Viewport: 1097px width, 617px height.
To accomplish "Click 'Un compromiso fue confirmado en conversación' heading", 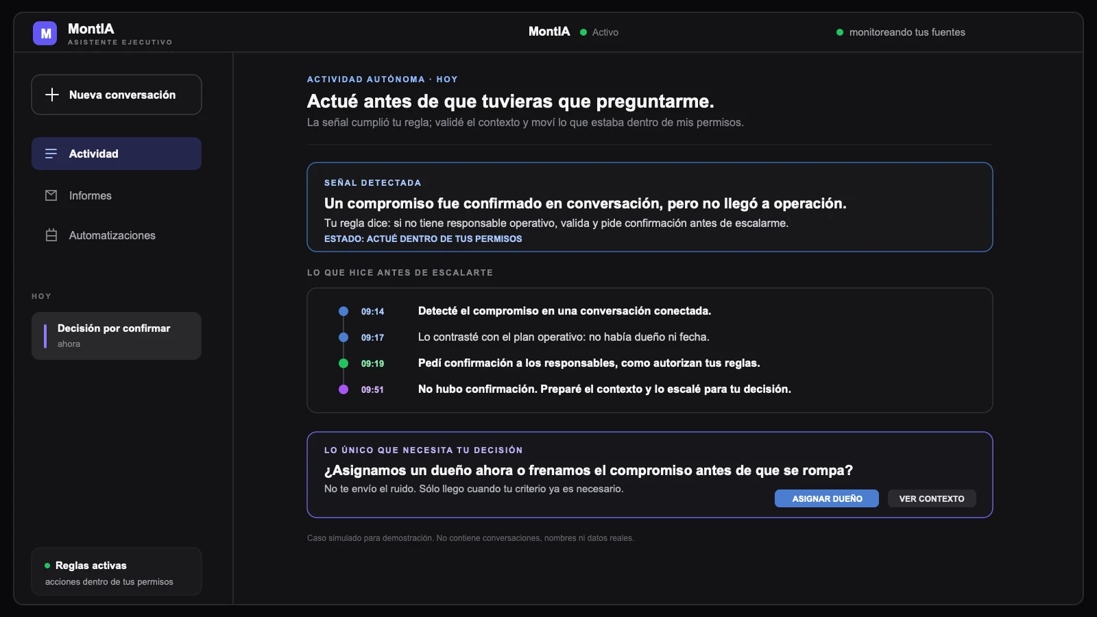I will [x=585, y=204].
